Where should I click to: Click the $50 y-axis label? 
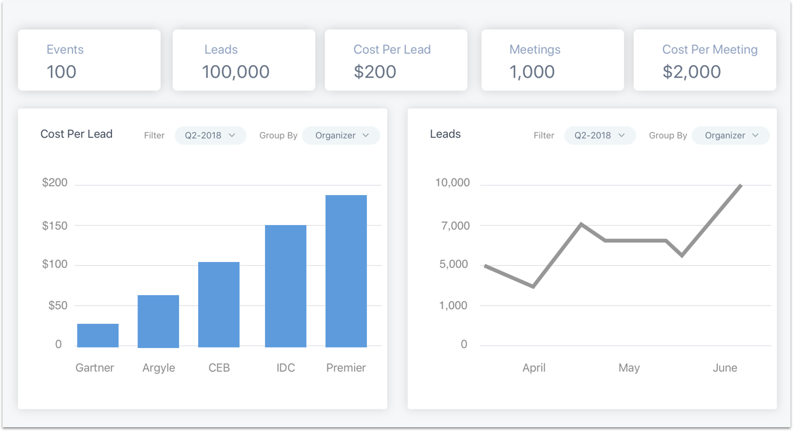tap(57, 305)
